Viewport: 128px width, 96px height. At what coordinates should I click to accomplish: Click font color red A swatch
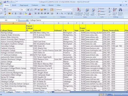coord(30,13)
